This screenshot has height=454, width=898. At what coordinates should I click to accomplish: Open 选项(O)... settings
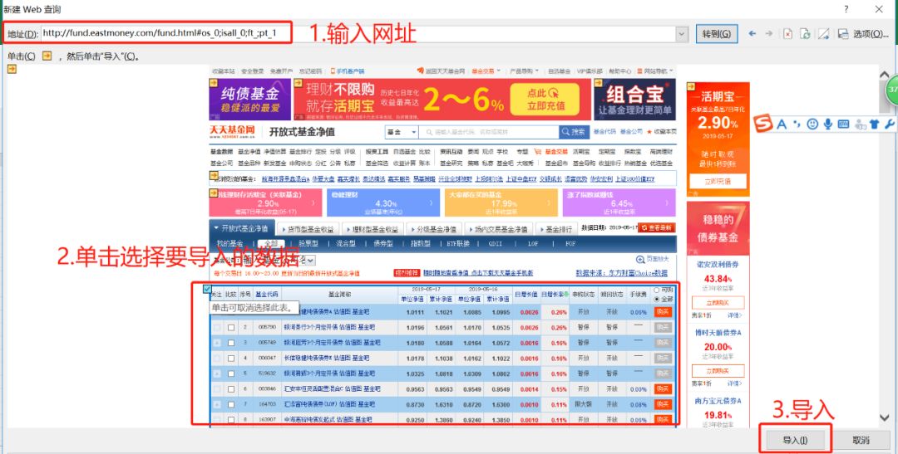pyautogui.click(x=871, y=34)
